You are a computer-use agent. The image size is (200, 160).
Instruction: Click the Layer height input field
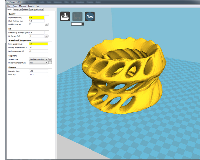click(x=37, y=17)
